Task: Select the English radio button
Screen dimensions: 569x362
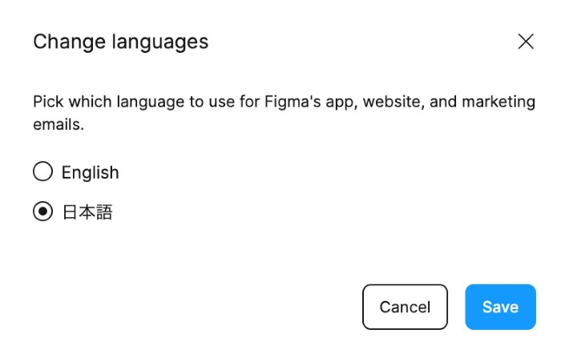Action: pyautogui.click(x=42, y=171)
